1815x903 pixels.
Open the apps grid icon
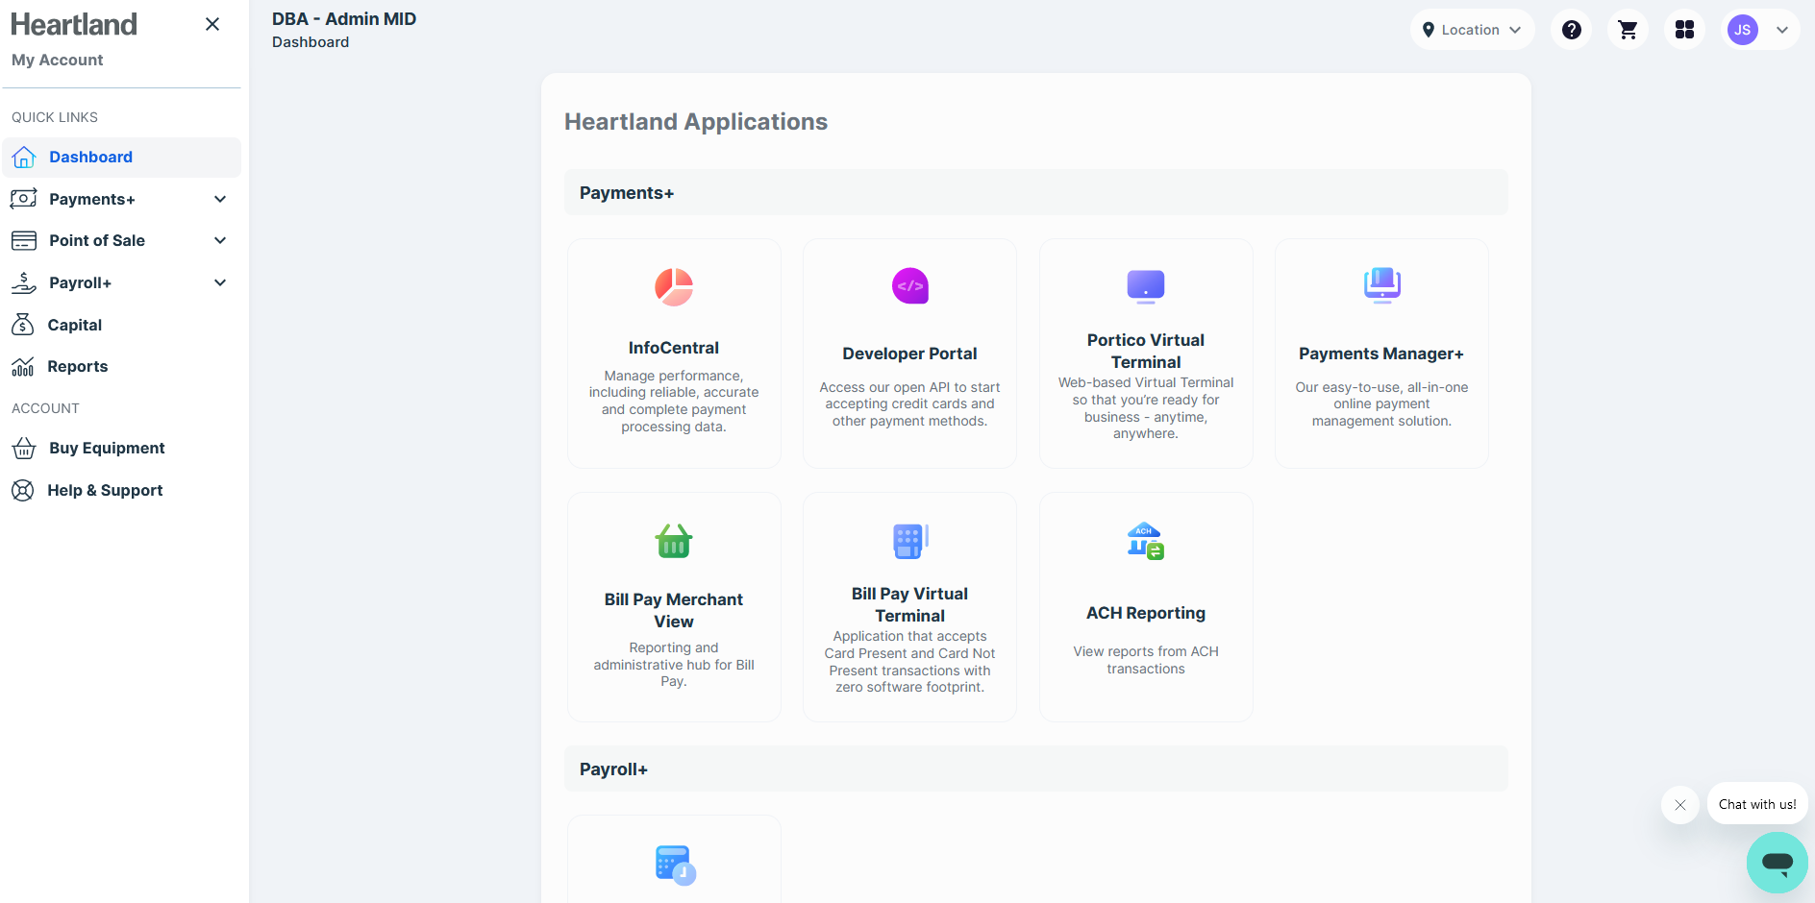(x=1685, y=30)
